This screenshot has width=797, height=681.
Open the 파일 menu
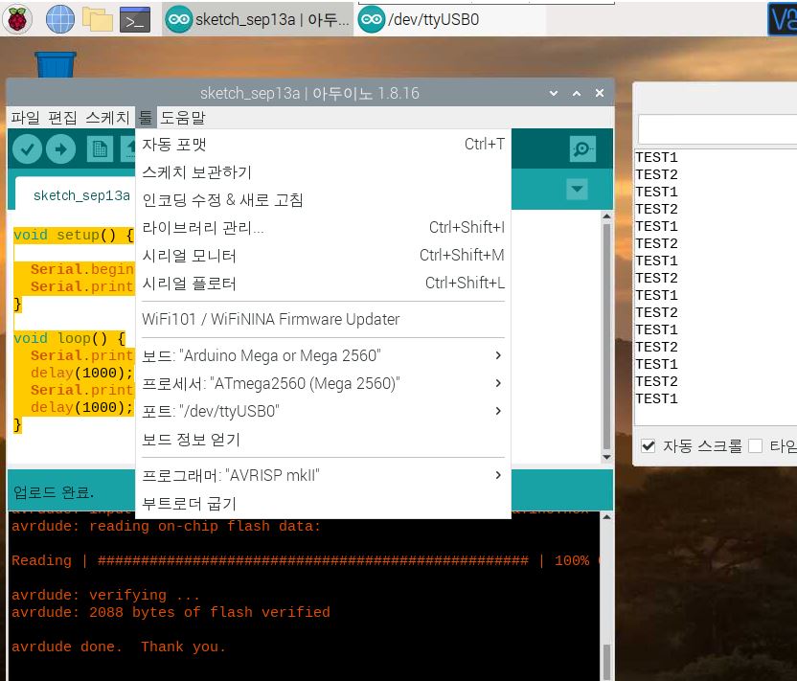pos(25,118)
